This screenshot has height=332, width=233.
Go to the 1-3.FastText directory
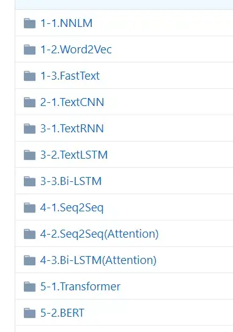tap(70, 76)
